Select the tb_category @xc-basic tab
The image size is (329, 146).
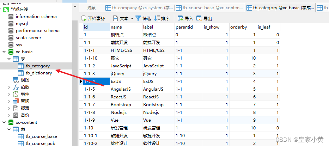[x=280, y=8]
